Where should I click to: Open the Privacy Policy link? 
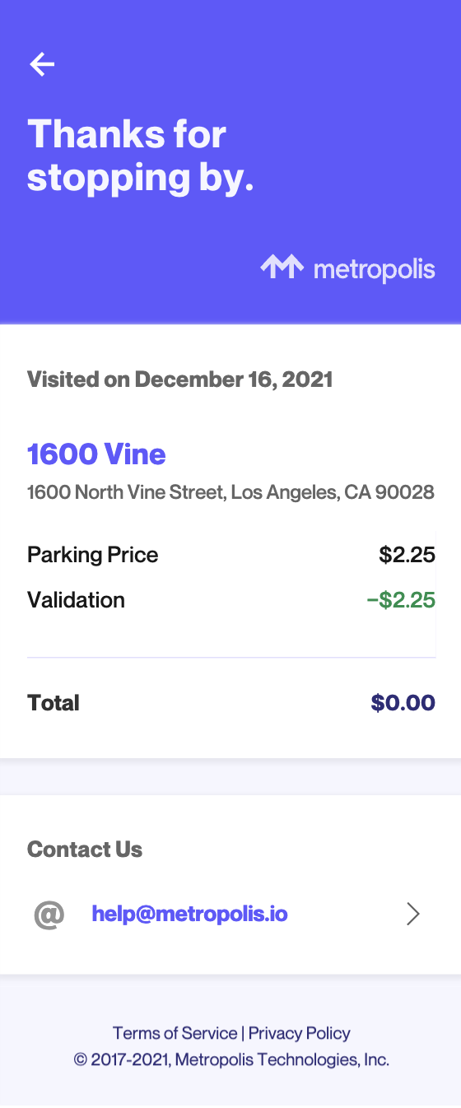pyautogui.click(x=300, y=1033)
